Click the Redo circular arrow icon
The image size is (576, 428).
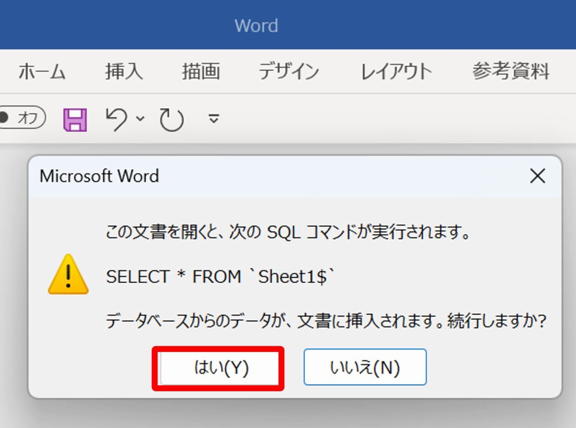pyautogui.click(x=171, y=120)
